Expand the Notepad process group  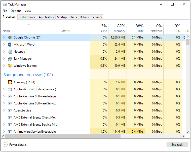[4, 52]
